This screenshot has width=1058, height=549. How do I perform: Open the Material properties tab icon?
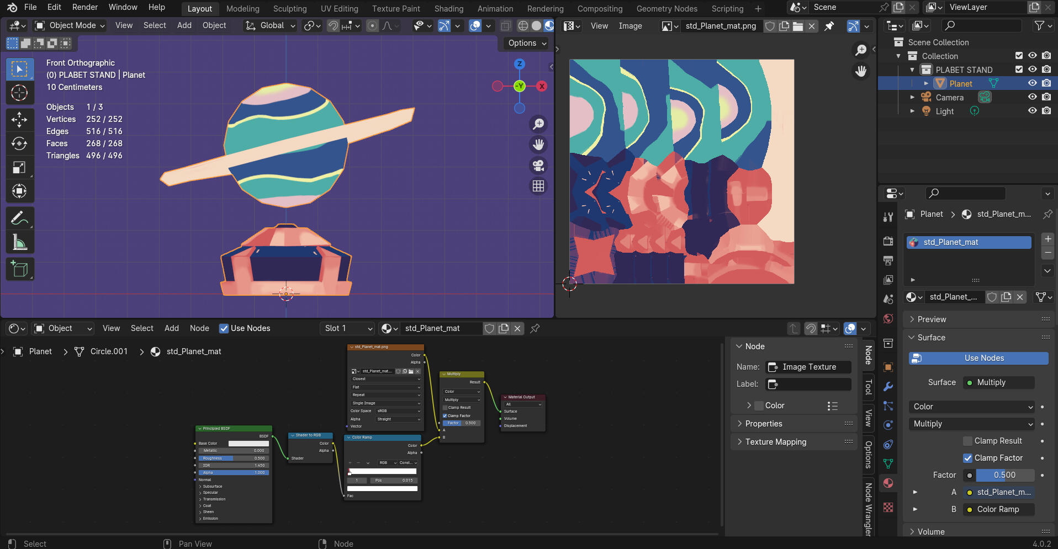pos(888,483)
